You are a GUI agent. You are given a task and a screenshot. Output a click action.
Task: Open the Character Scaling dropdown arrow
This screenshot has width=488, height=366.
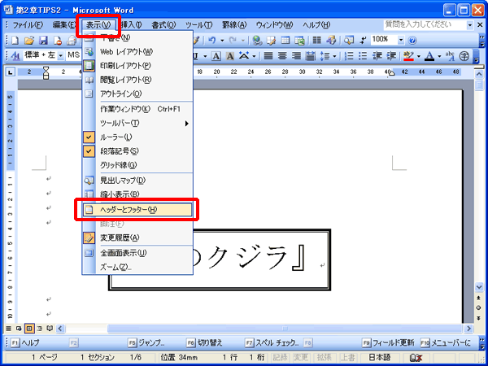point(254,56)
